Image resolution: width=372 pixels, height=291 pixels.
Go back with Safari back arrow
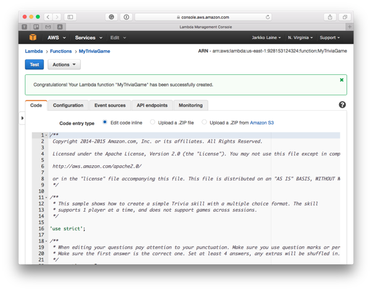tap(48, 17)
